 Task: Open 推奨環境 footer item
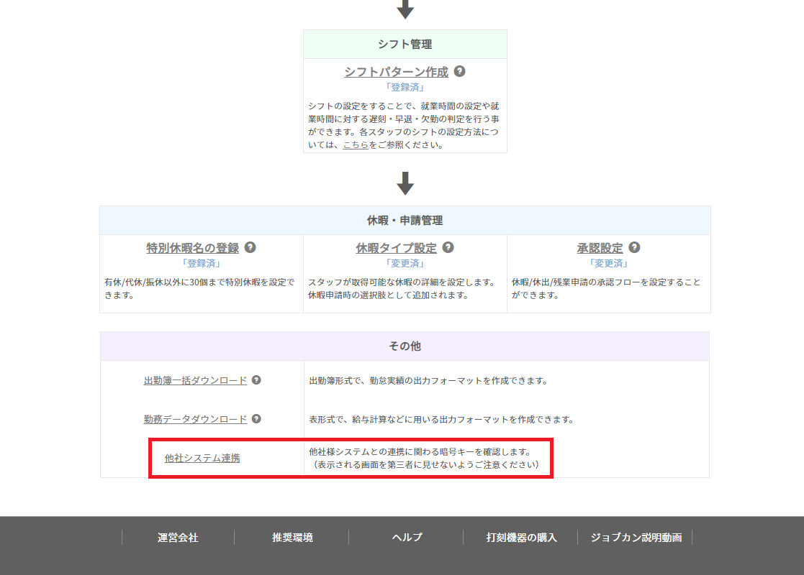(292, 538)
